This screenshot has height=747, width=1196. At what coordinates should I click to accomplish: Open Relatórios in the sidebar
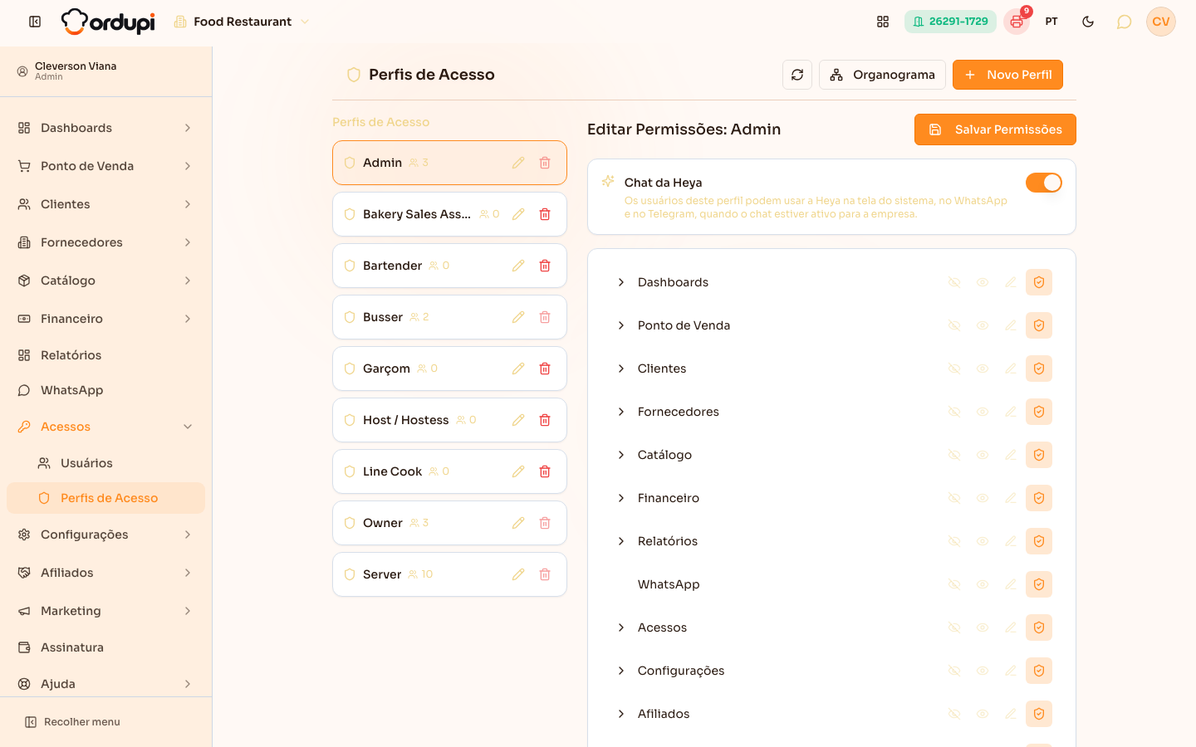point(105,355)
